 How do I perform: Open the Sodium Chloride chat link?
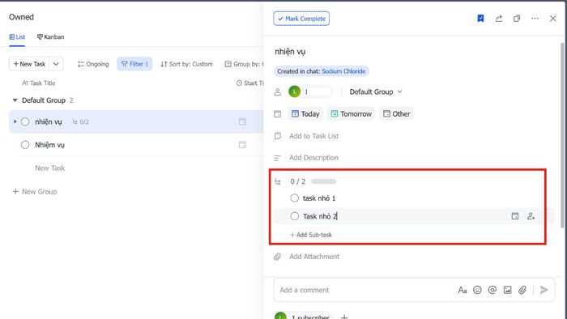coord(343,71)
